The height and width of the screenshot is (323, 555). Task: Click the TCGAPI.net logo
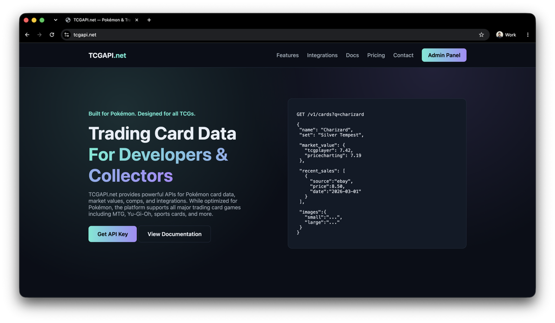pyautogui.click(x=107, y=55)
